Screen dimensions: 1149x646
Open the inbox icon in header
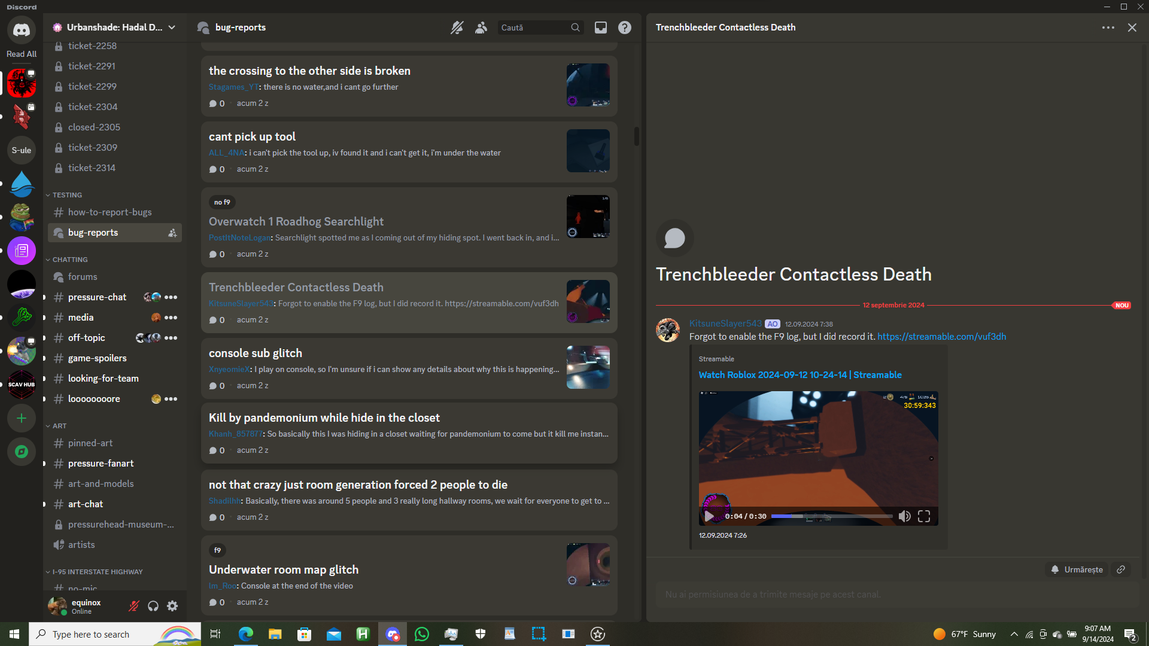click(600, 28)
